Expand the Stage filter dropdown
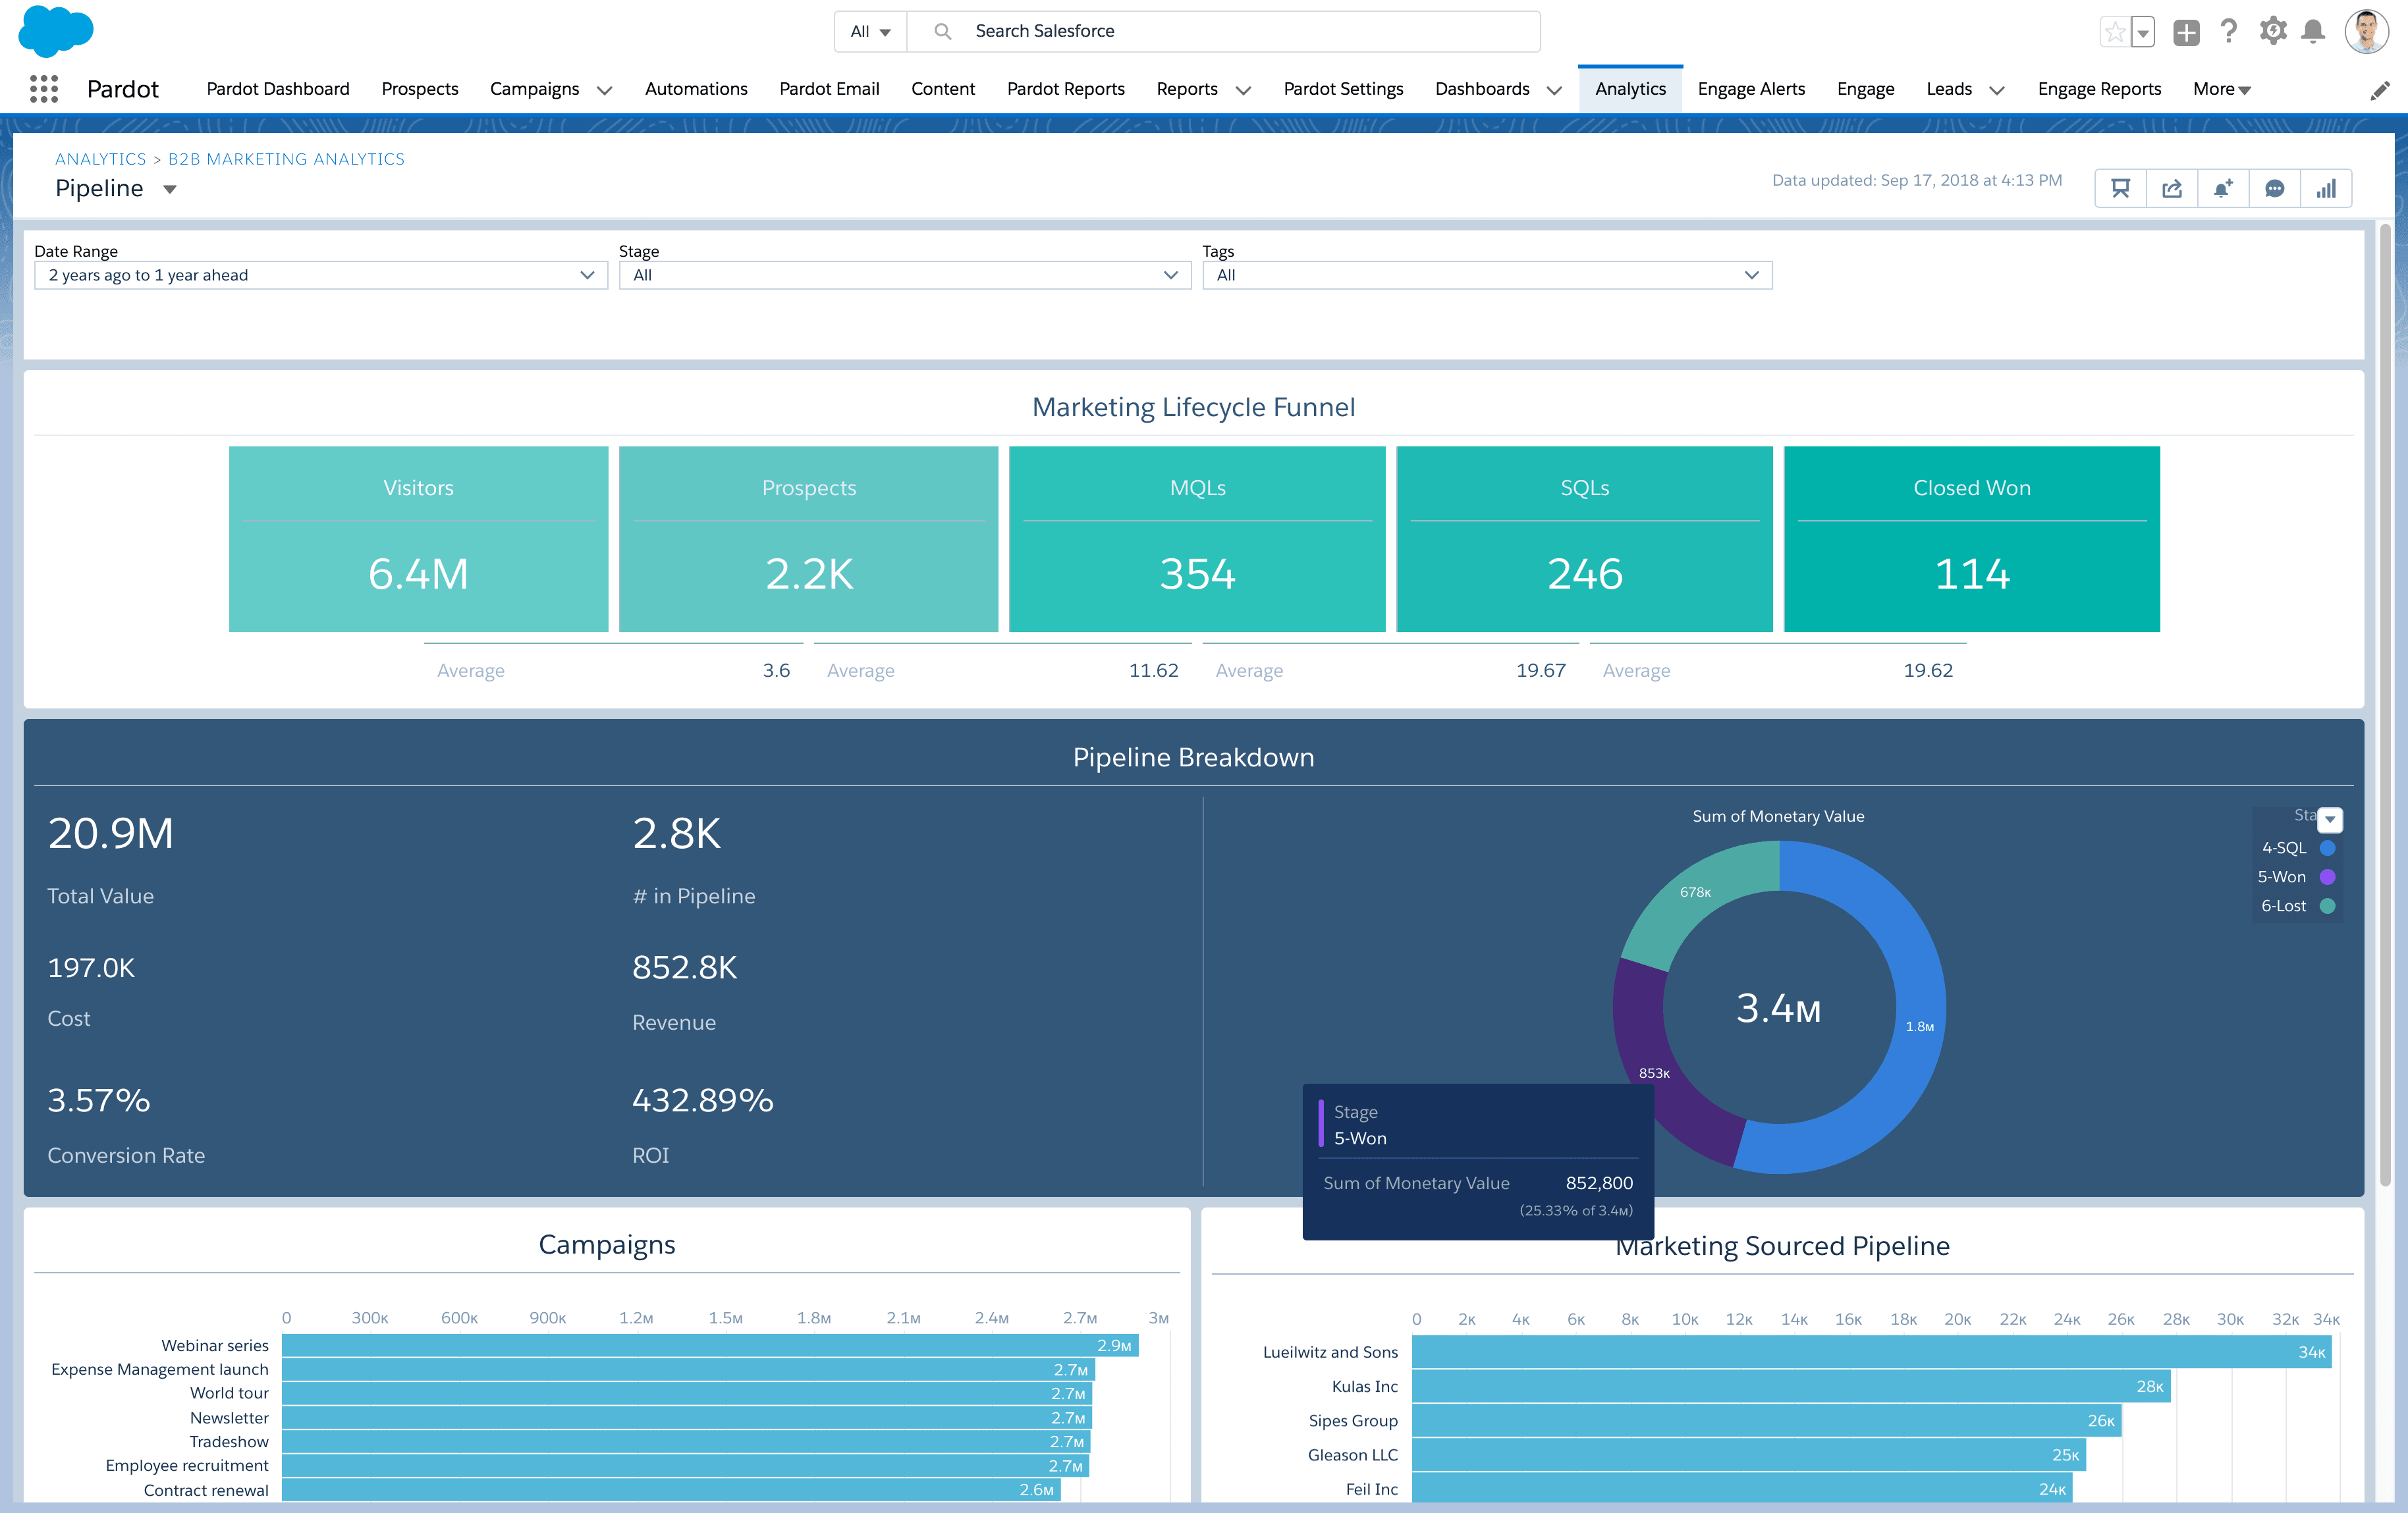Image resolution: width=2408 pixels, height=1513 pixels. pyautogui.click(x=1172, y=274)
